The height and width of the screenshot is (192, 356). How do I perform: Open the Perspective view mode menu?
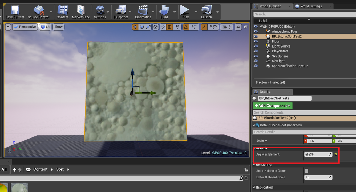coord(25,27)
